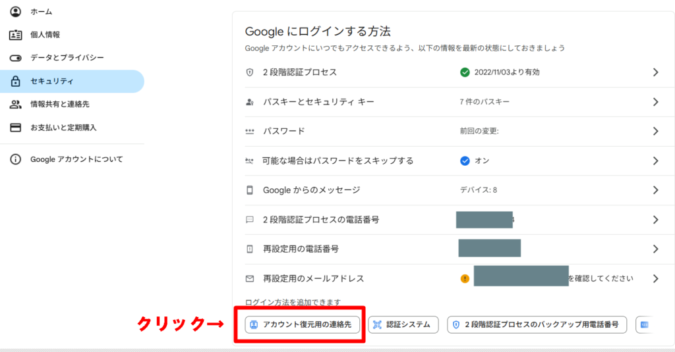This screenshot has width=675, height=352.
Task: Click the ホーム profile icon in sidebar
Action: pyautogui.click(x=15, y=12)
